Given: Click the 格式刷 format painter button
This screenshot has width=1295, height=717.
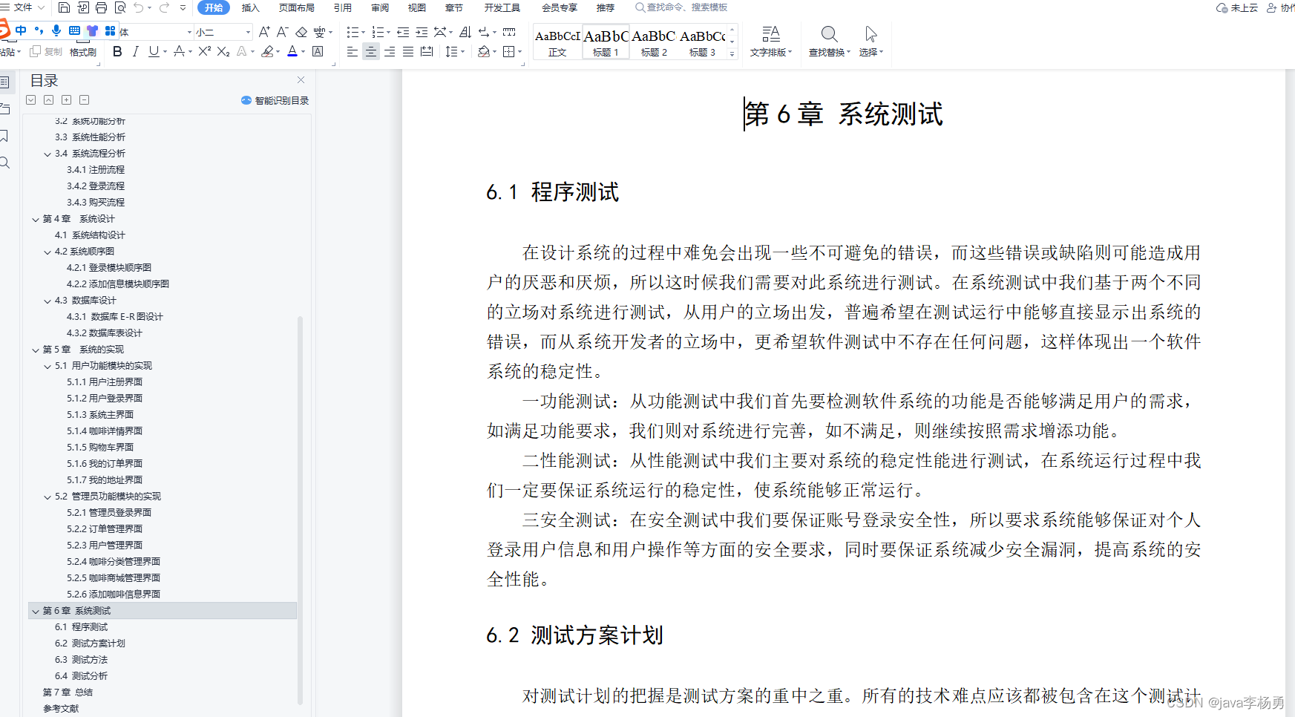Looking at the screenshot, I should [x=83, y=52].
